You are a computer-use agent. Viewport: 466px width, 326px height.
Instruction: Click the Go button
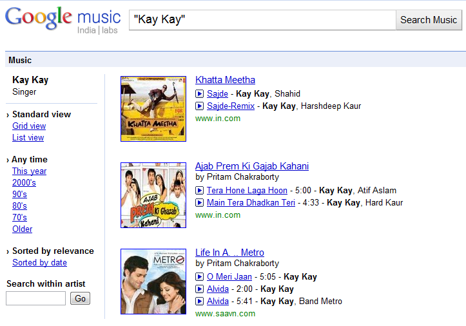pyautogui.click(x=80, y=298)
